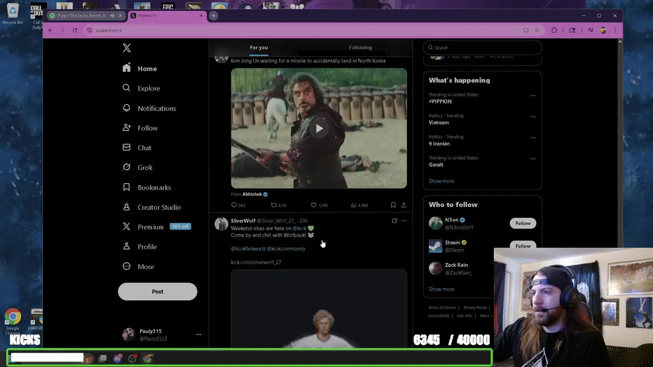This screenshot has width=653, height=367.
Task: Open options for Vietnam trend
Action: coord(533,117)
